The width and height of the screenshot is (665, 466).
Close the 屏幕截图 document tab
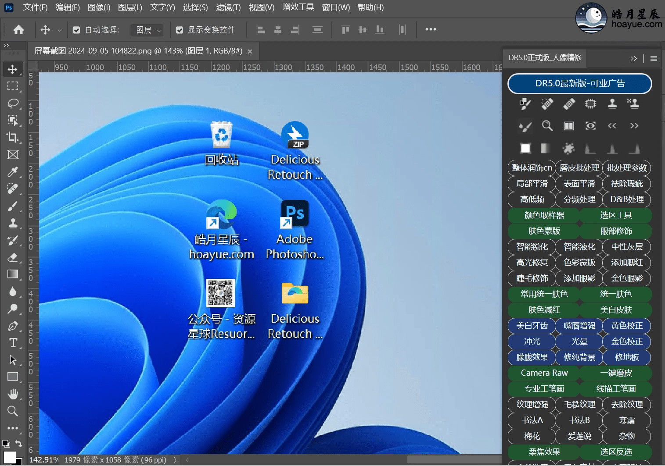(250, 51)
